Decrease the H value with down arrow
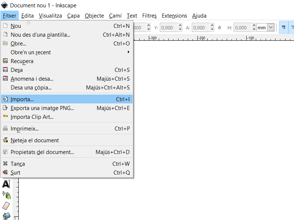 [254, 29]
